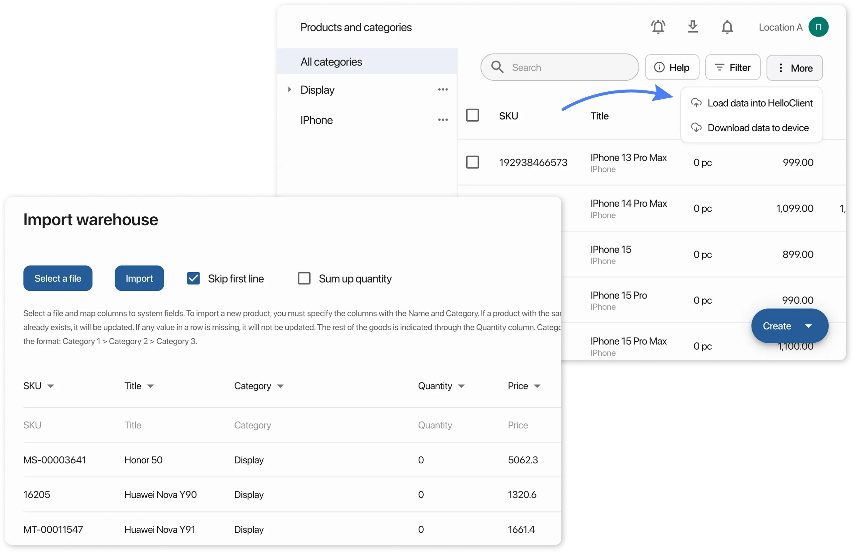
Task: Click the three-dot options for Display category
Action: click(x=443, y=90)
